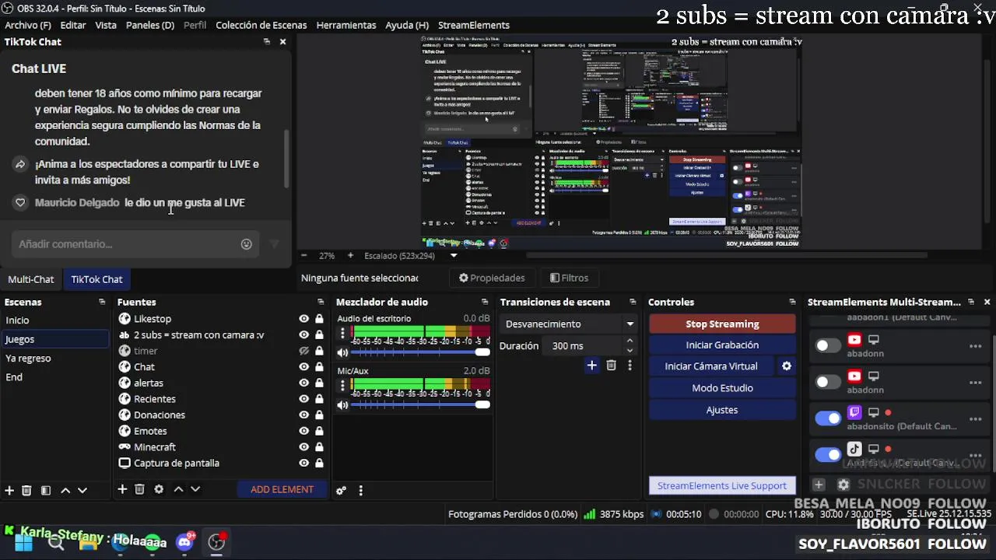Add configurable transition with plus icon
996x560 pixels.
click(x=592, y=365)
